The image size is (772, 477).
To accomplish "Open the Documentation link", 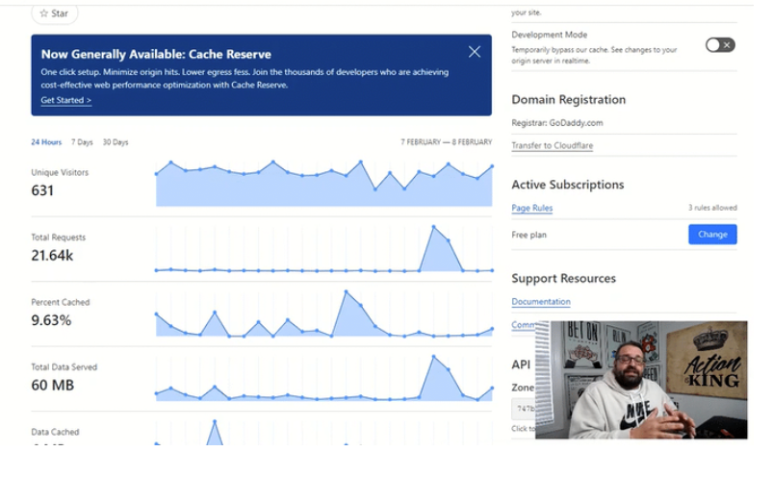I will tap(541, 301).
